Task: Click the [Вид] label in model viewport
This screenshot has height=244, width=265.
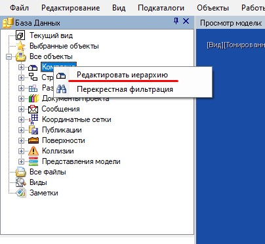Action: [215, 45]
